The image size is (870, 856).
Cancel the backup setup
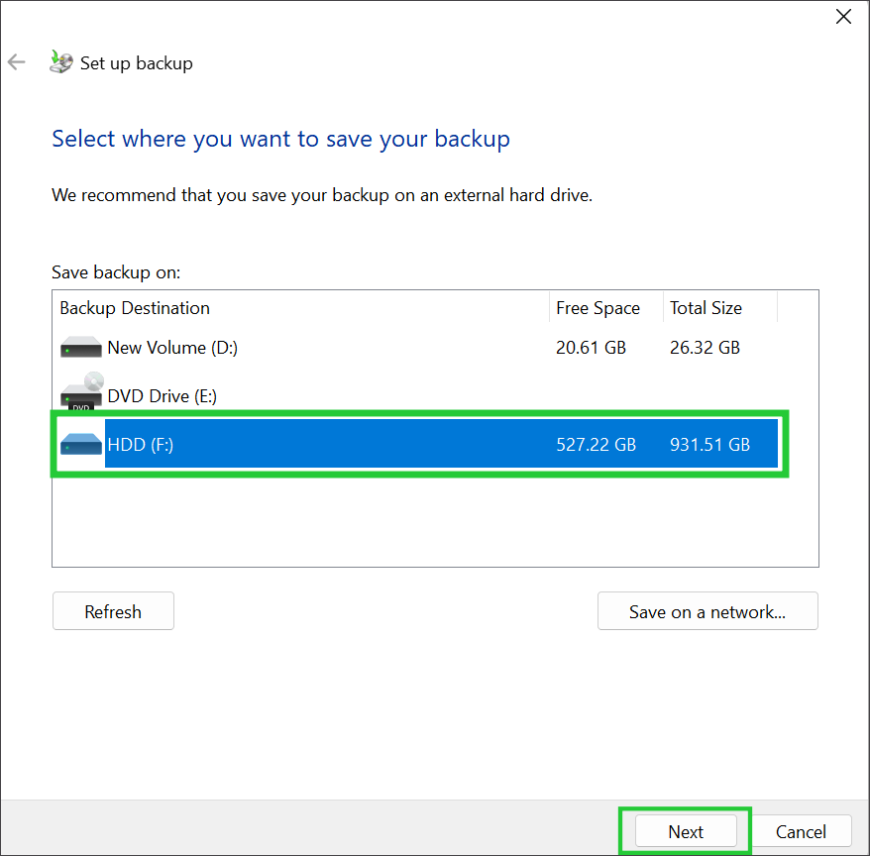click(803, 831)
